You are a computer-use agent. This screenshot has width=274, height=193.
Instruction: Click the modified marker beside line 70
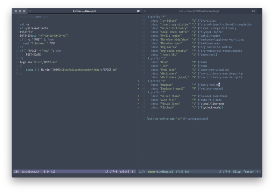pyautogui.click(x=139, y=96)
